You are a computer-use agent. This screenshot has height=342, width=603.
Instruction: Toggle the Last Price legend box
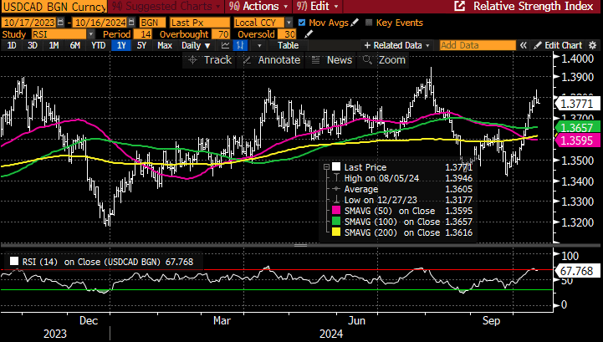(x=335, y=167)
